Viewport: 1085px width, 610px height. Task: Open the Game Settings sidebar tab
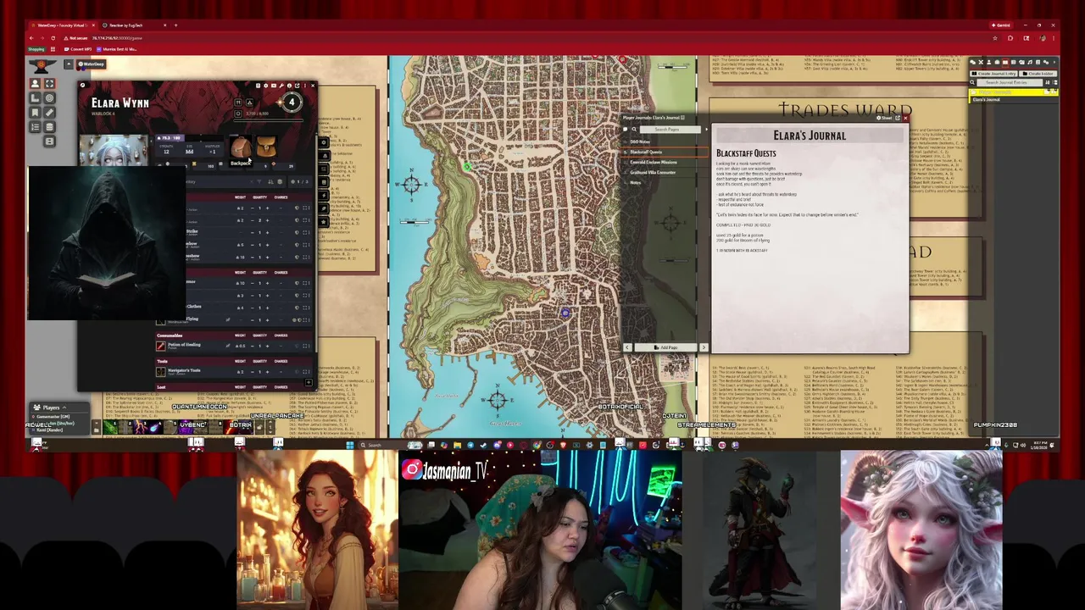[1046, 62]
